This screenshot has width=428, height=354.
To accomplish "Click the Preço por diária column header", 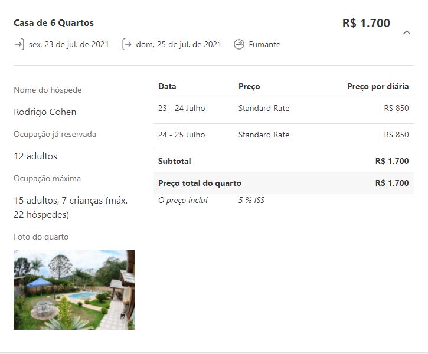I will point(378,86).
